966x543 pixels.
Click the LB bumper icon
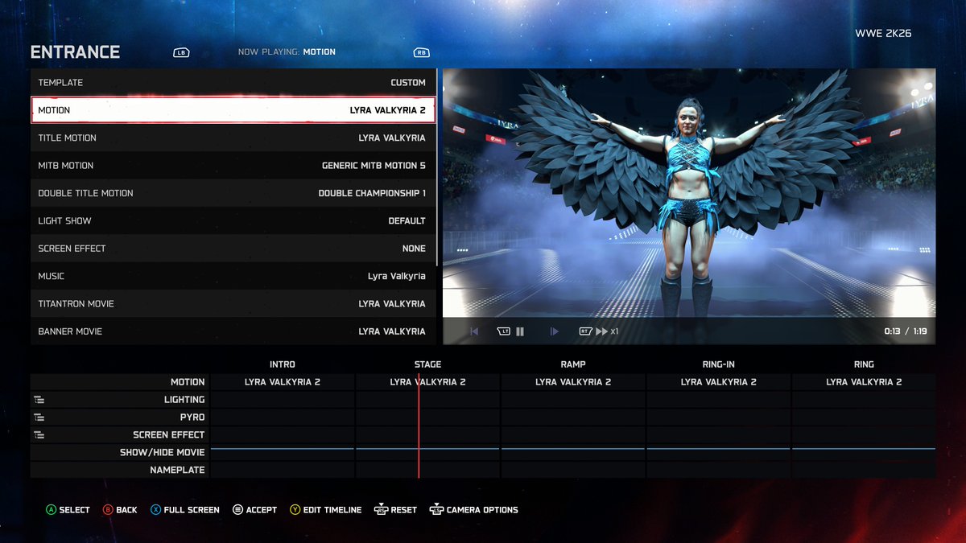pyautogui.click(x=181, y=52)
